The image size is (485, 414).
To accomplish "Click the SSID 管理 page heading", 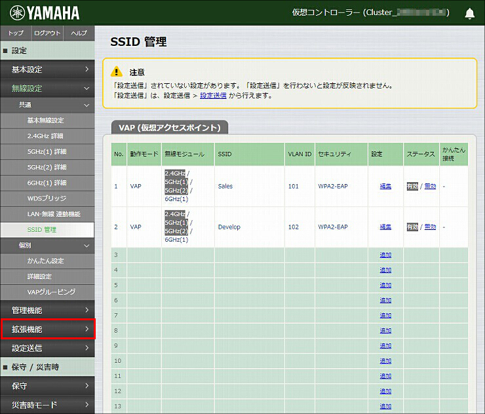I will (x=138, y=42).
